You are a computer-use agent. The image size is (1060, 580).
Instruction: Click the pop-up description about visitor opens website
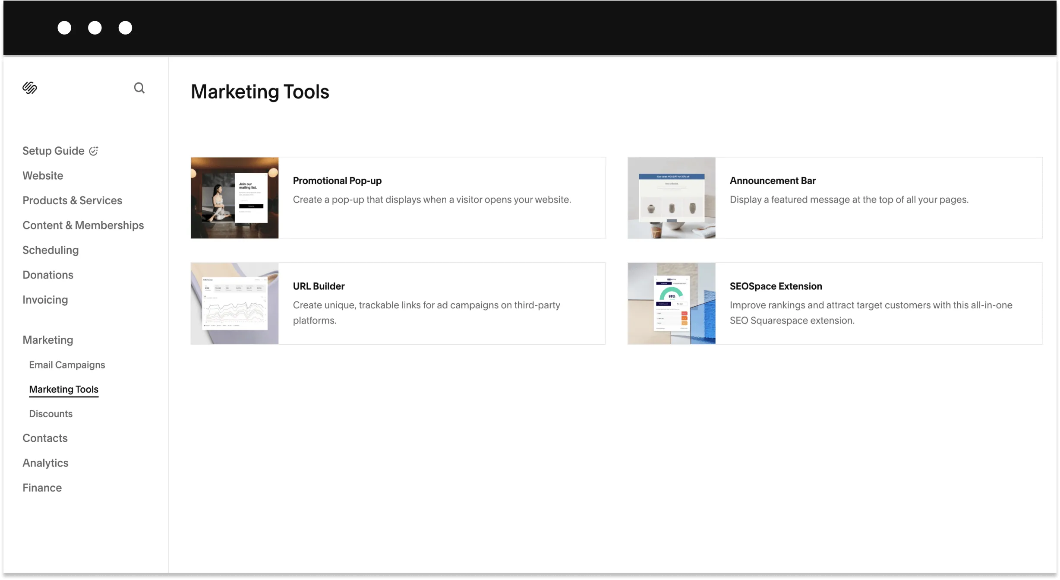[432, 200]
